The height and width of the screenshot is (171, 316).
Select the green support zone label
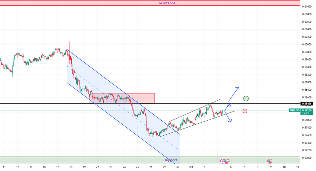(171, 160)
